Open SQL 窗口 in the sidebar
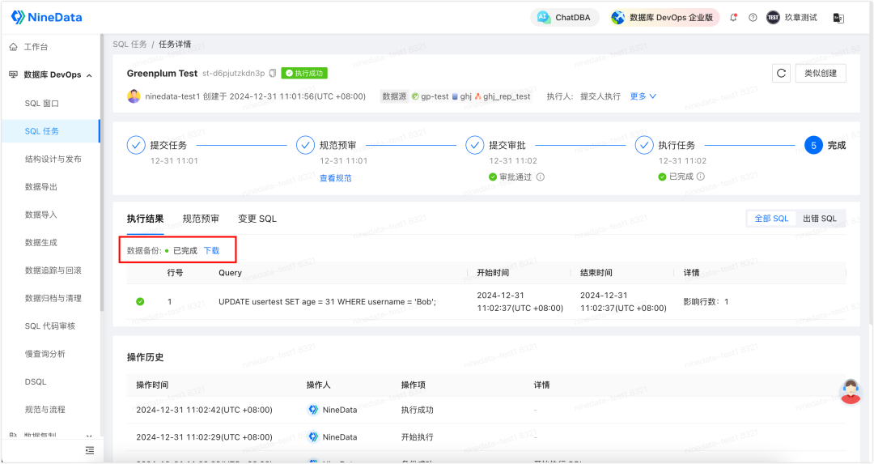874x464 pixels. [42, 104]
